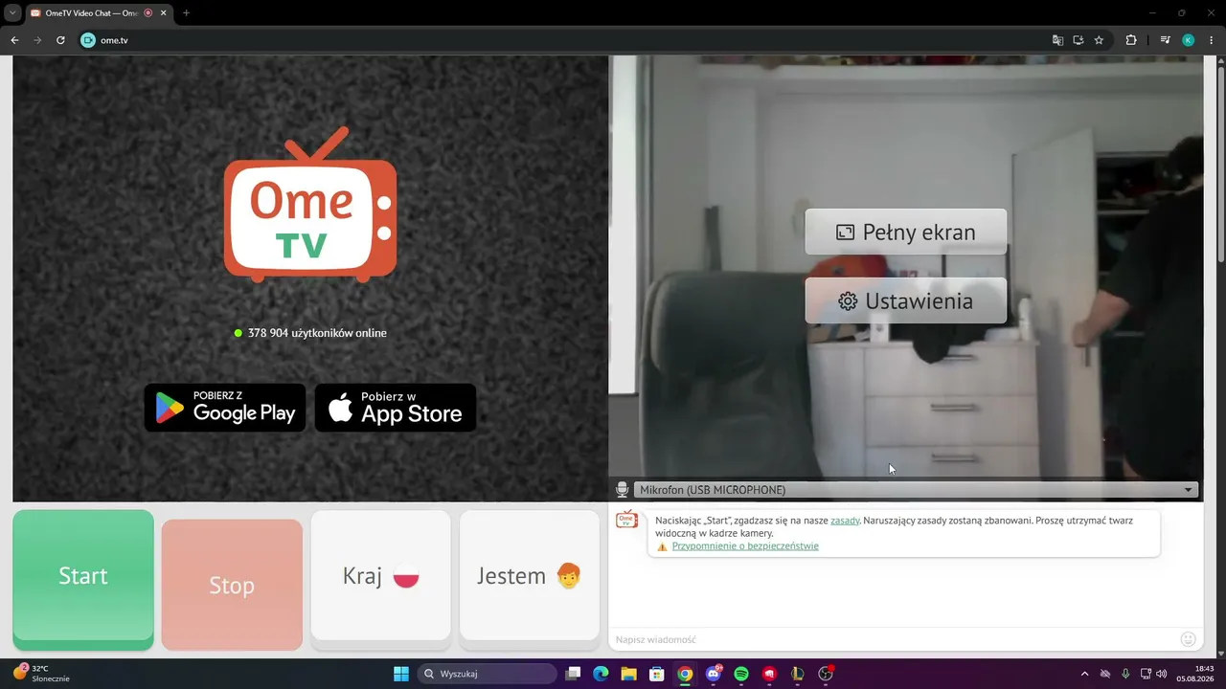Click the Pobierz w App Store badge

point(396,408)
